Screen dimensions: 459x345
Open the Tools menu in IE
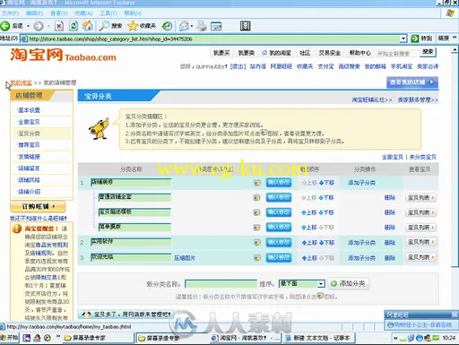108,13
